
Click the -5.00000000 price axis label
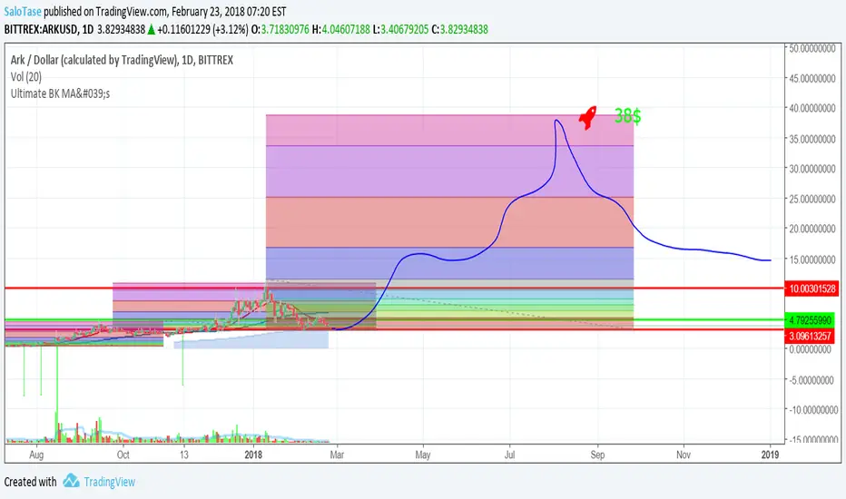[x=812, y=380]
